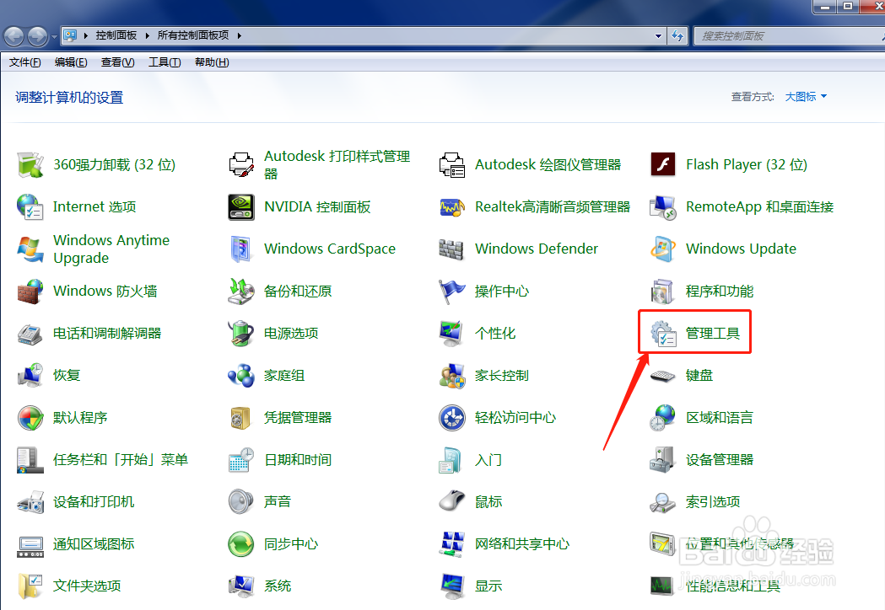Open the 文件夹选项 link
Viewport: 885px width, 610px height.
(87, 586)
